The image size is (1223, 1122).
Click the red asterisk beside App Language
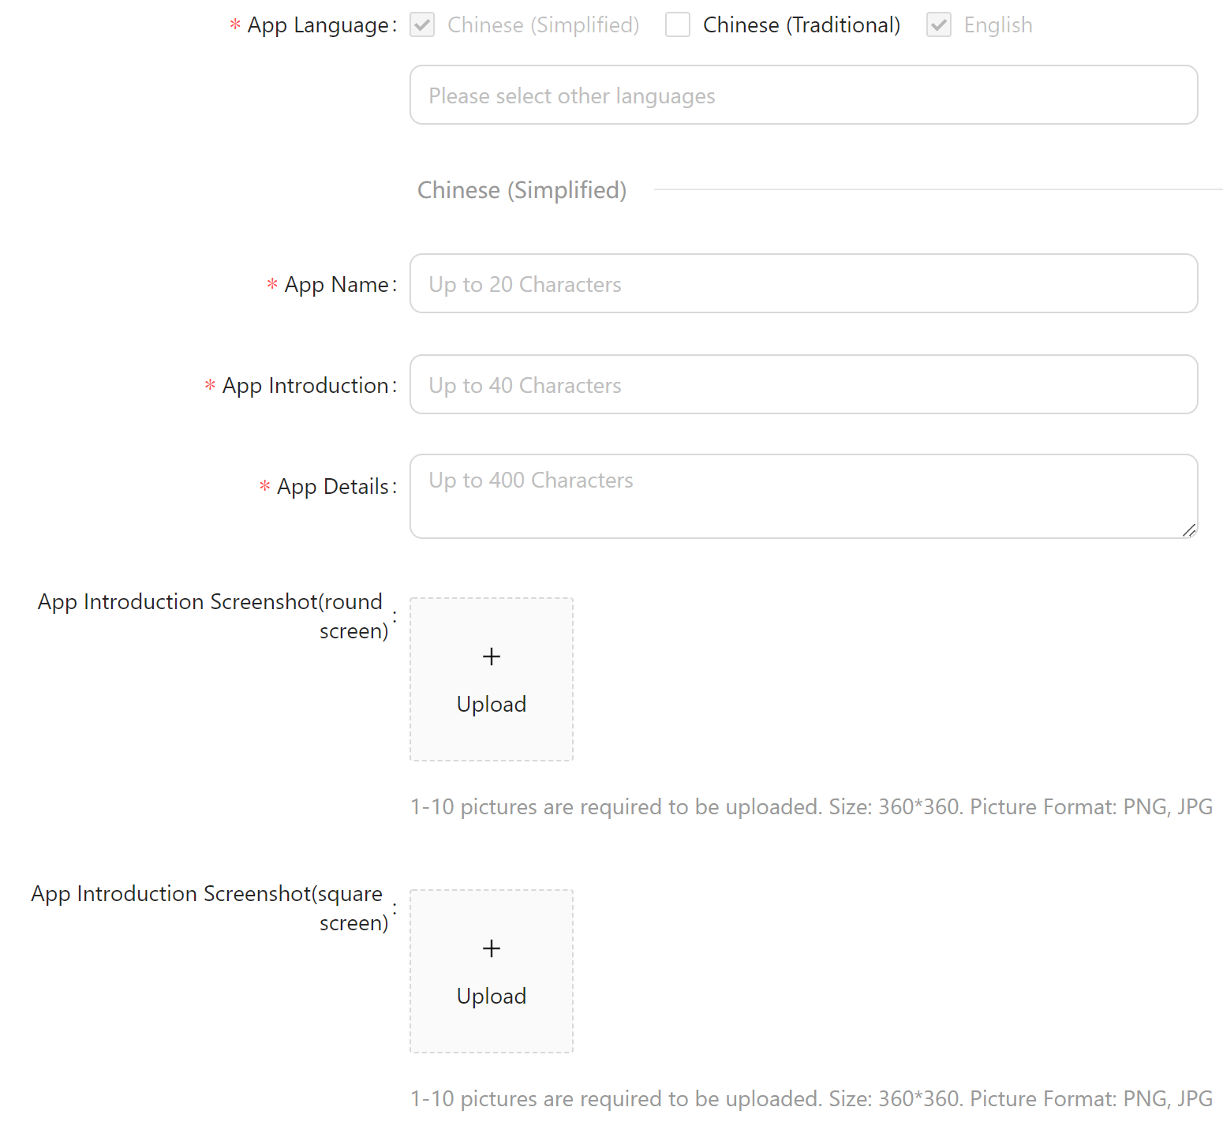click(235, 25)
